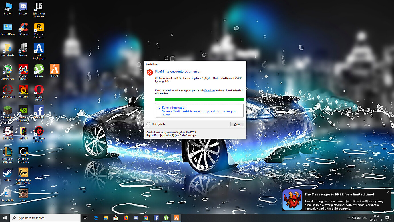Open The Messenger free game notification
The image size is (394, 222).
point(336,200)
